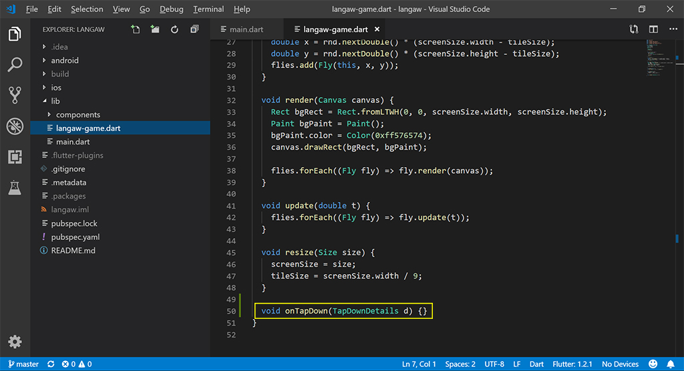684x371 pixels.
Task: Open the Explorer view in activity bar
Action: [x=15, y=34]
